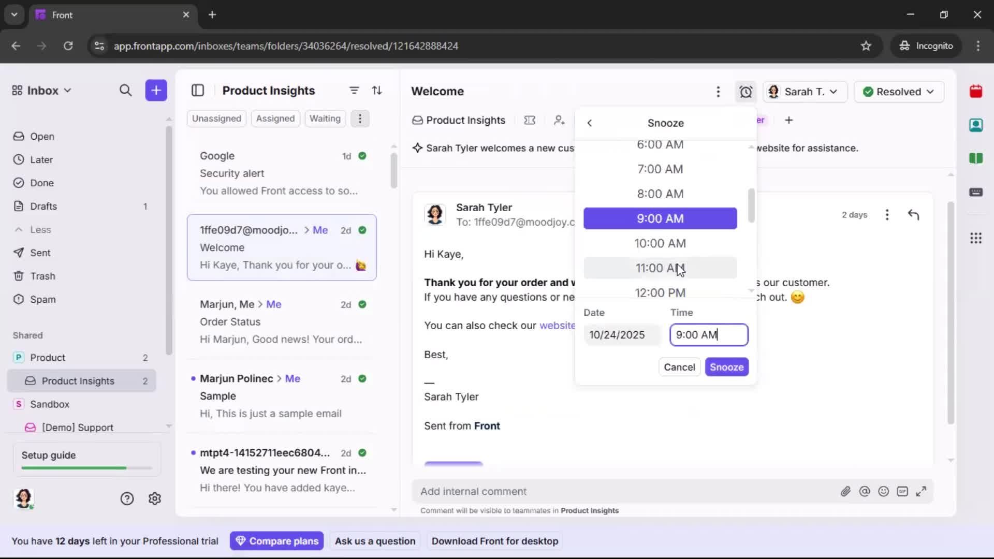The height and width of the screenshot is (559, 994).
Task: Mention a teammate with the @ icon
Action: 865,491
